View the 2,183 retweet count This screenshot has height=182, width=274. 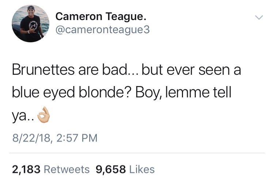pyautogui.click(x=26, y=170)
